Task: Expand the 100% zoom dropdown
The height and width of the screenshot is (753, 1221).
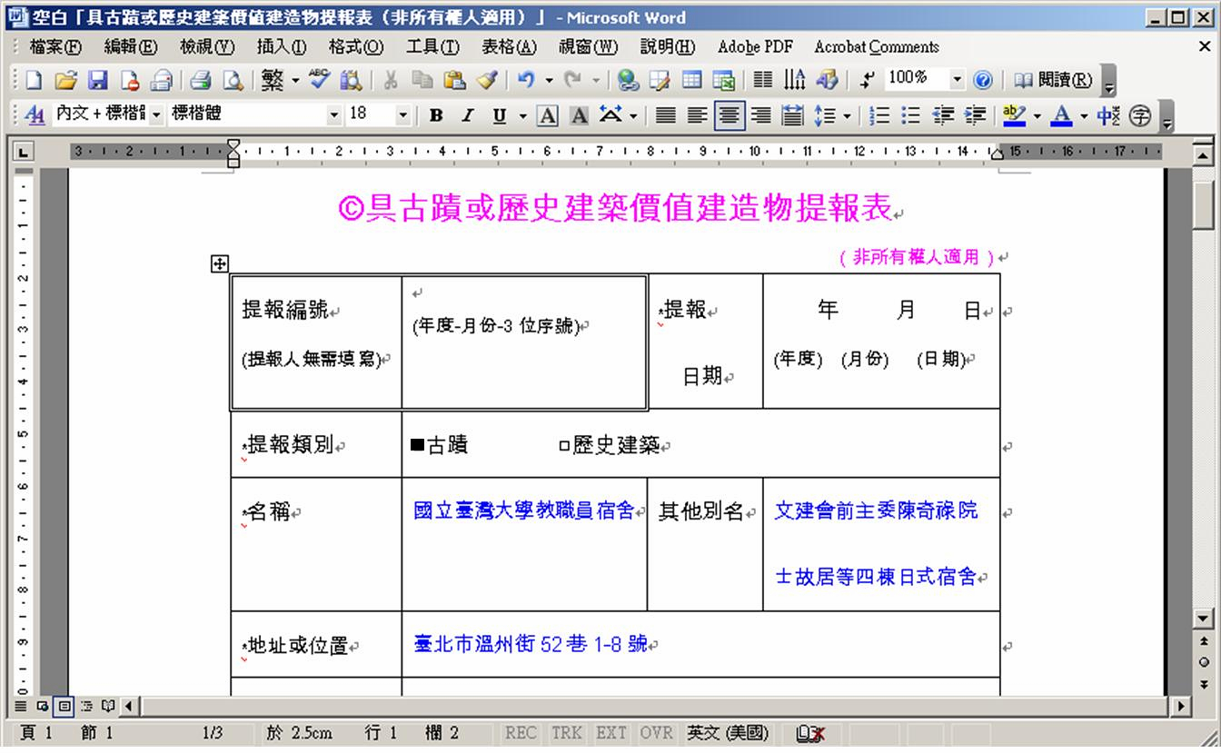Action: 956,81
